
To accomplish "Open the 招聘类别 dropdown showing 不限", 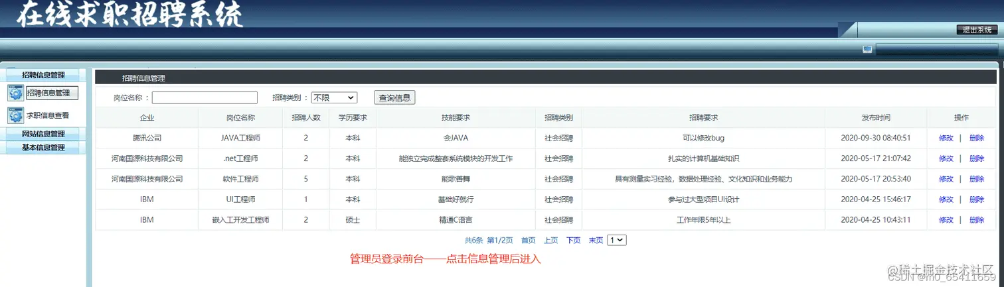I will coord(334,97).
